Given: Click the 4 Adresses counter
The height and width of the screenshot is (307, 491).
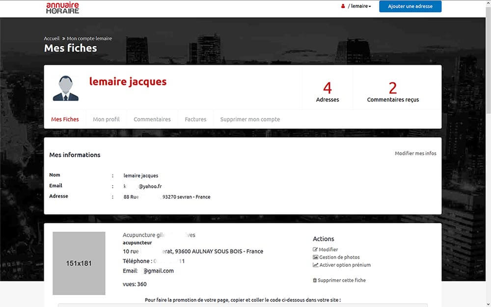Looking at the screenshot, I should [327, 91].
